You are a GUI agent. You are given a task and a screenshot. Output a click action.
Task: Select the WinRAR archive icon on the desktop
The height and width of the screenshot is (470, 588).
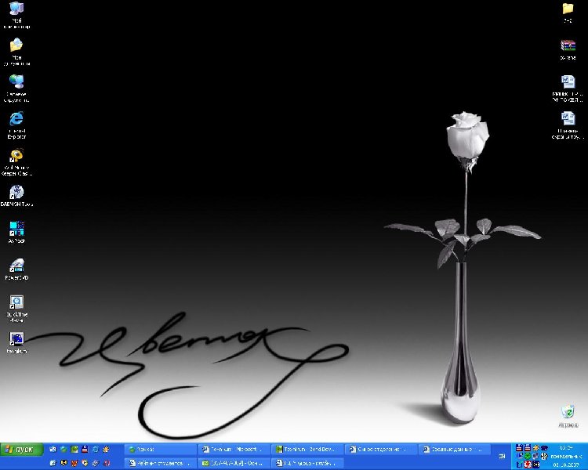point(568,49)
